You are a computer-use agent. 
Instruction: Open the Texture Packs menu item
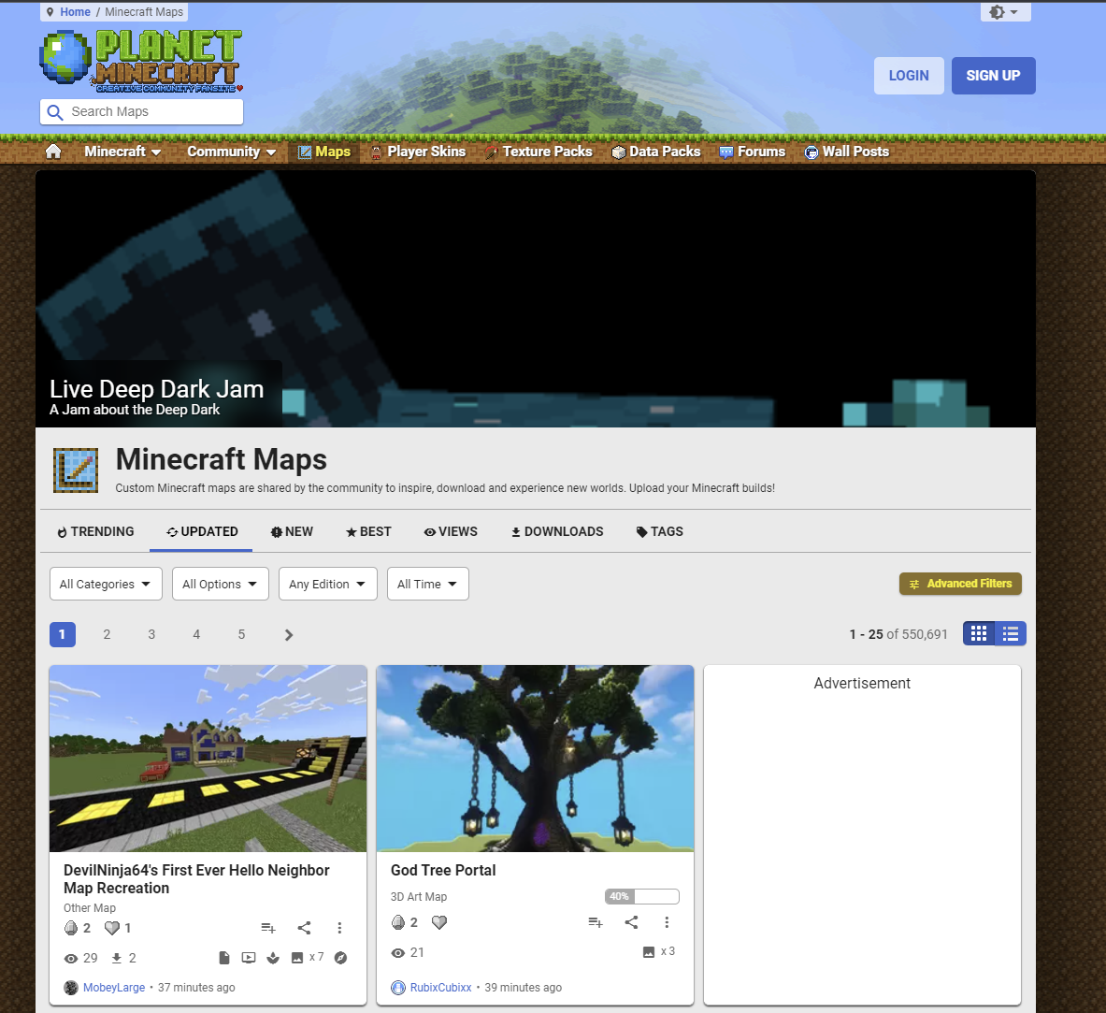pyautogui.click(x=539, y=152)
